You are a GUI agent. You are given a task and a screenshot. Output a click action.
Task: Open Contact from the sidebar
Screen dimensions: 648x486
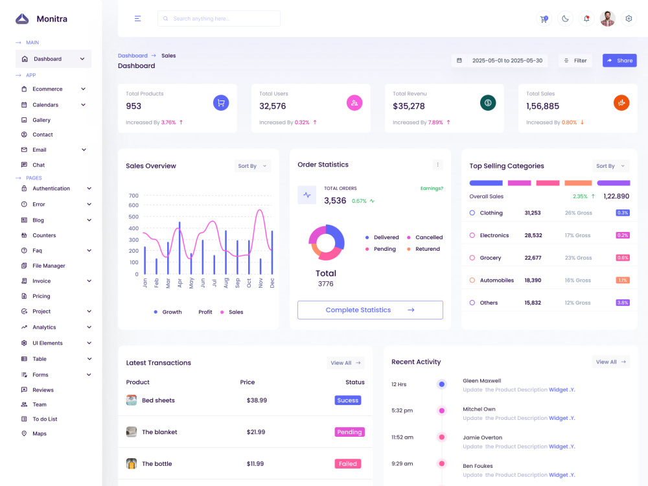click(43, 135)
